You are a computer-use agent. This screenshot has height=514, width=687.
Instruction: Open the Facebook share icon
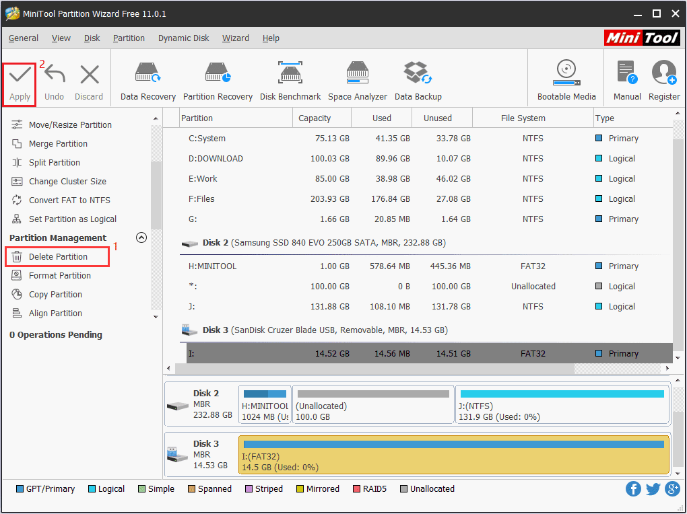click(x=633, y=488)
